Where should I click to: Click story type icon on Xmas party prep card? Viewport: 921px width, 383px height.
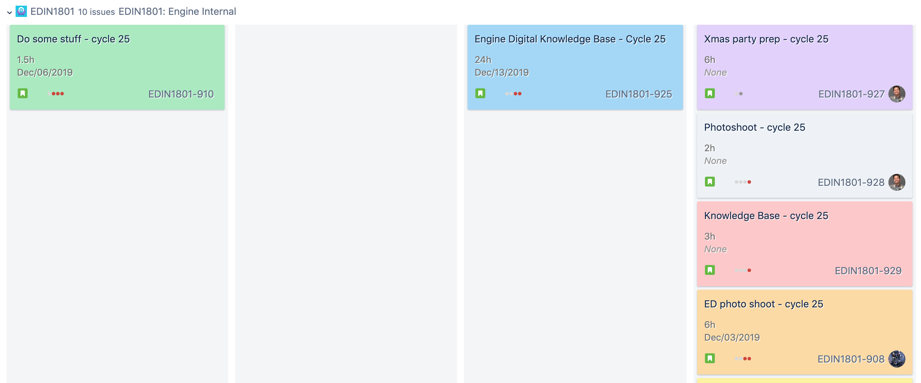[x=709, y=93]
